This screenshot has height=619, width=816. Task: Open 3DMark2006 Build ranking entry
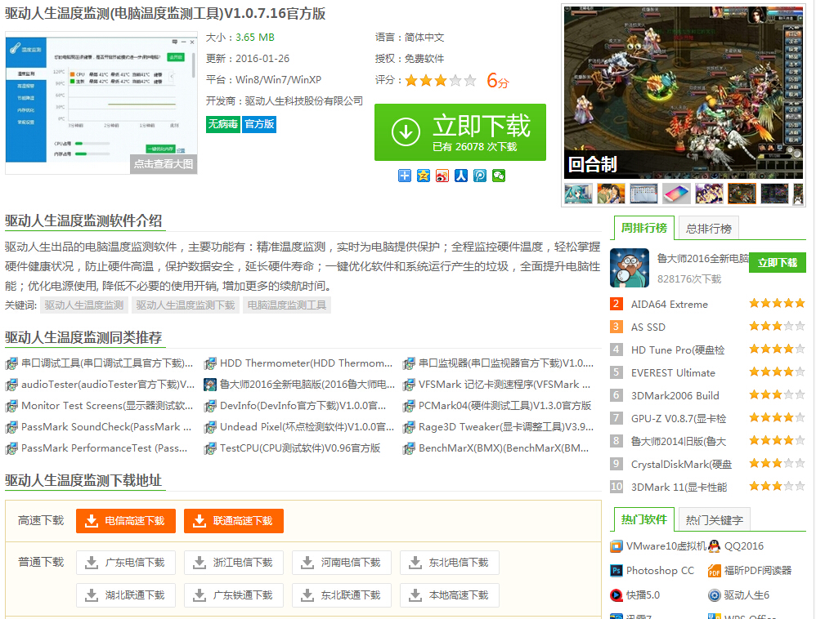[675, 396]
